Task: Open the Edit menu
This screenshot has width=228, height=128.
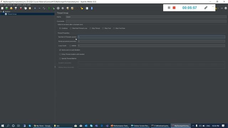Action: (5, 5)
